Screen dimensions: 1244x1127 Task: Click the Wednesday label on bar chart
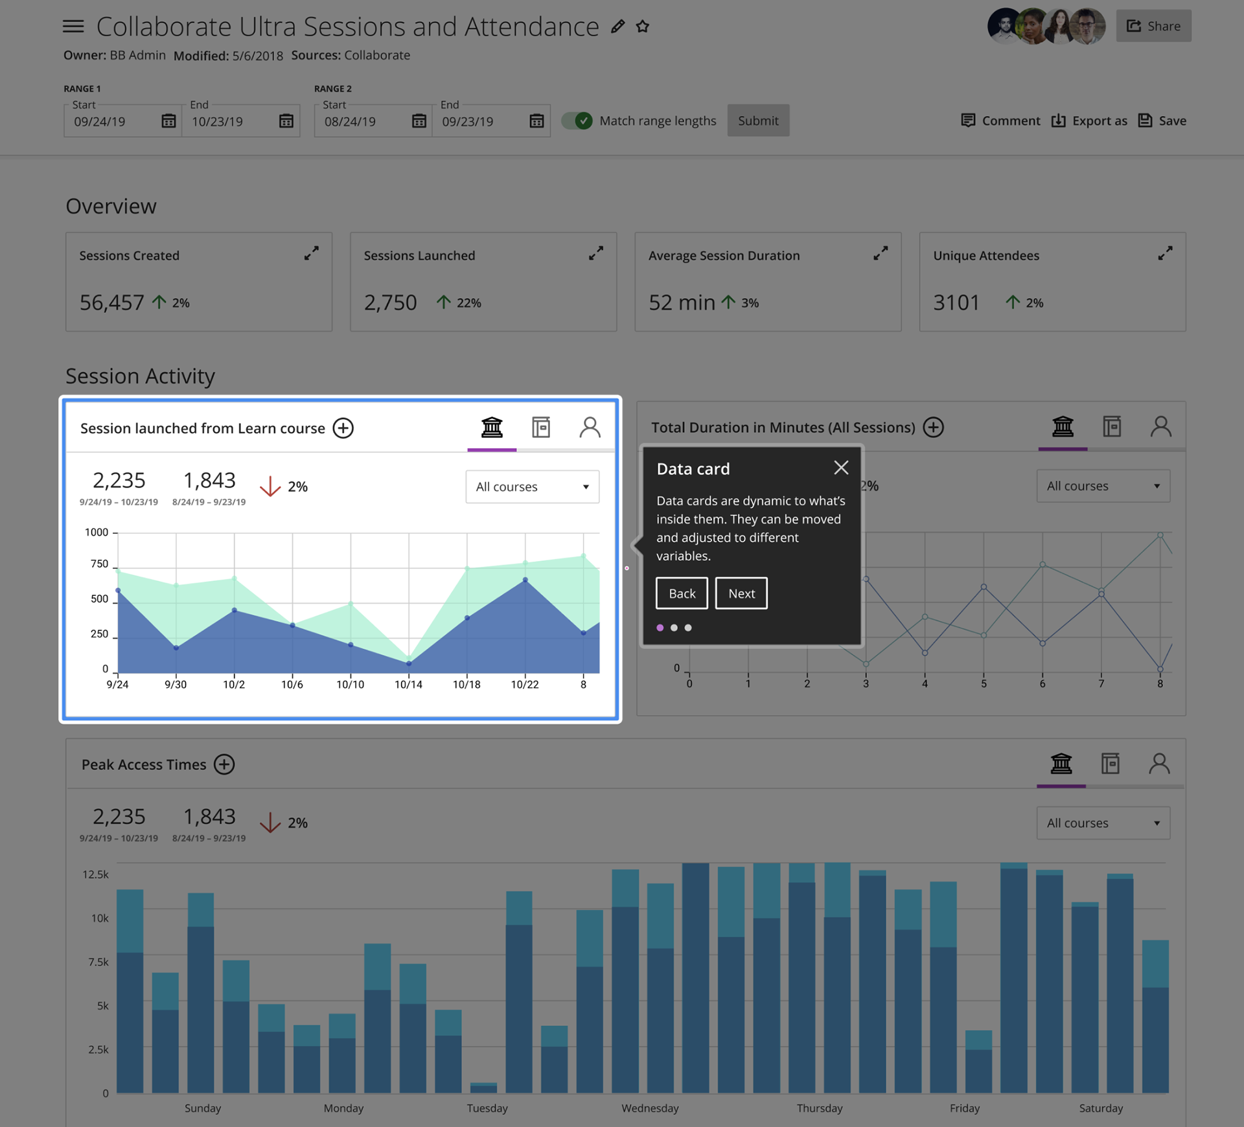tap(650, 1108)
